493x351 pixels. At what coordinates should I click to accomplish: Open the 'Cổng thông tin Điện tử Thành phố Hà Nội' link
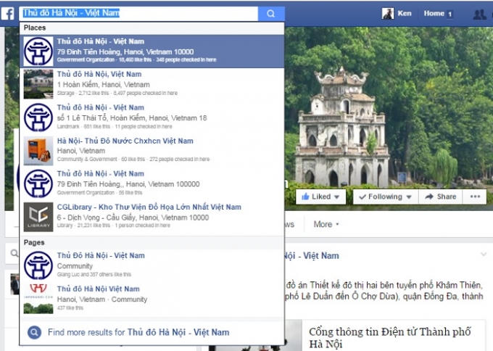click(x=390, y=337)
